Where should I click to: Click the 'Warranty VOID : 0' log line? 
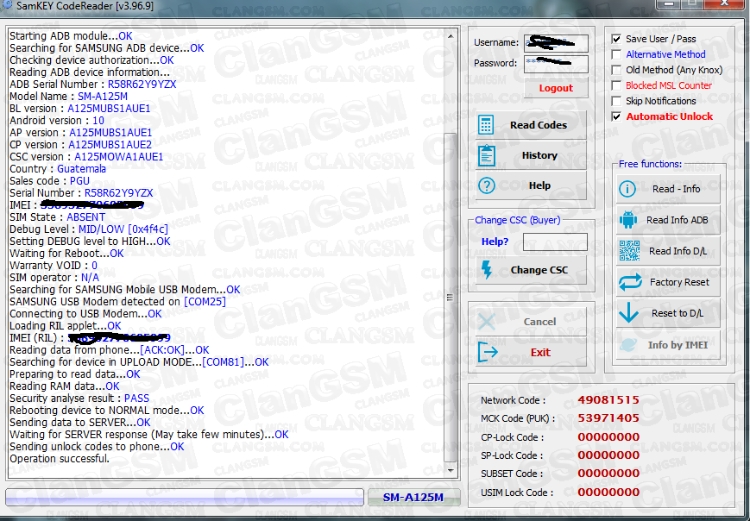(x=54, y=266)
